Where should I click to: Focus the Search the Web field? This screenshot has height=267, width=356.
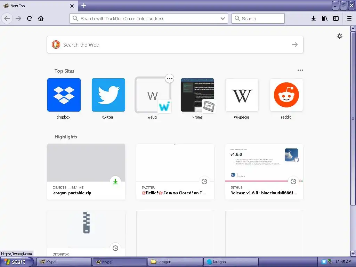tap(175, 44)
